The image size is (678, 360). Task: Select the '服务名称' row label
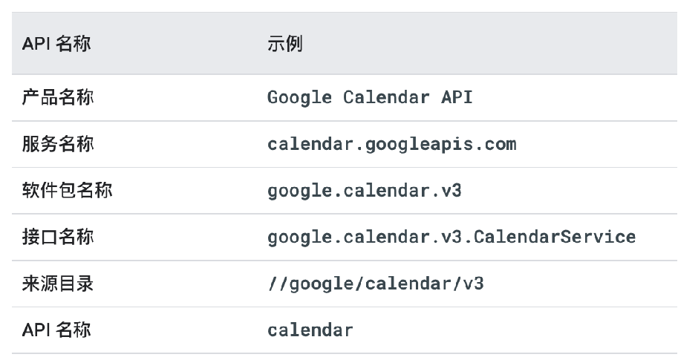58,144
